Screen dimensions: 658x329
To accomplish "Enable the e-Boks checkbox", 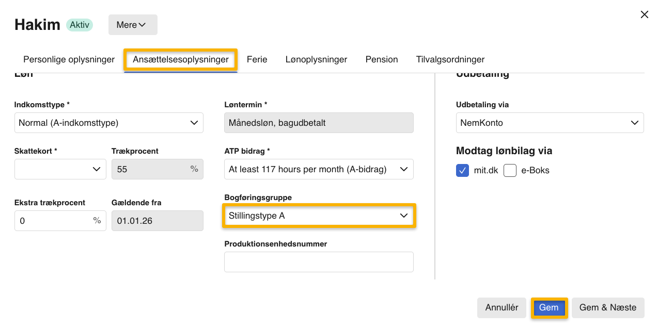I will point(510,170).
